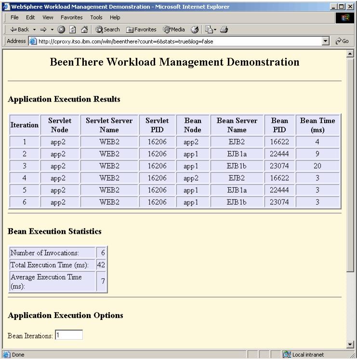Maximize the Internet Explorer window
Image resolution: width=357 pixels, height=359 pixels.
341,7
